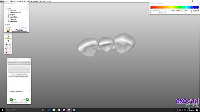Click the distance color scale bar
The width and height of the screenshot is (200, 112).
tap(174, 7)
